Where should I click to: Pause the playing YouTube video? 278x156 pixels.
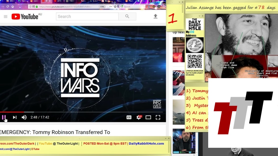point(4,117)
